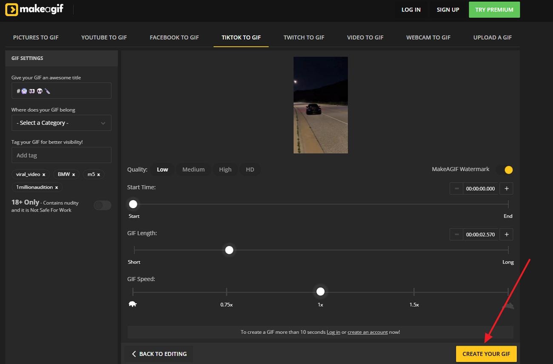This screenshot has width=553, height=364.
Task: Select the turtle icon for slowest GIF speed
Action: click(133, 304)
